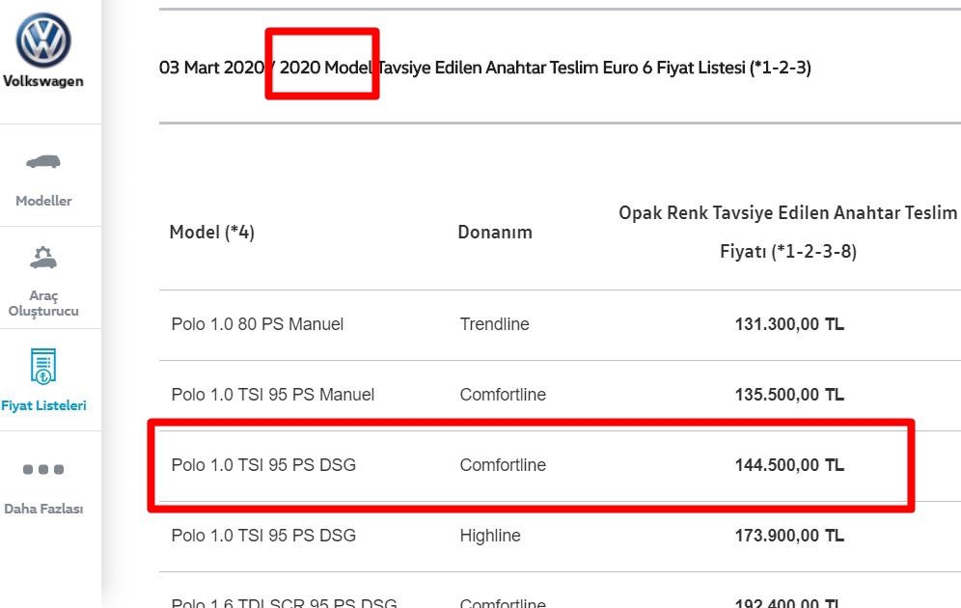Click the price list heading dated 03 Mart 2020
The width and height of the screenshot is (961, 608).
(484, 68)
